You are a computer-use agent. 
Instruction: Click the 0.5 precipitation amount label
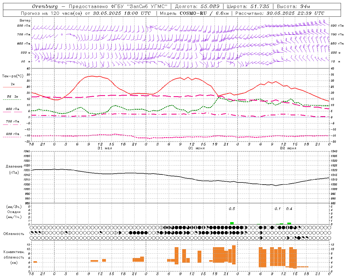click(x=232, y=209)
